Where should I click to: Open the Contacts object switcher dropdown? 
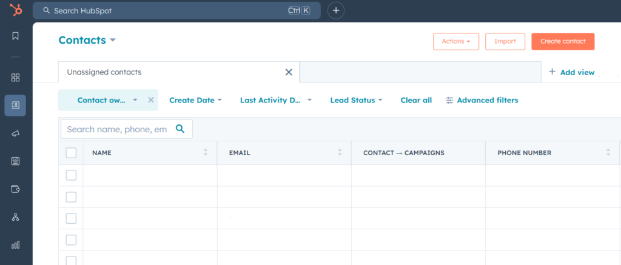87,41
